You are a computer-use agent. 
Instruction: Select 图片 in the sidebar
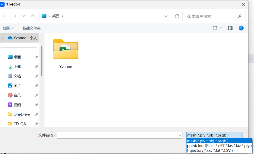tap(17, 86)
